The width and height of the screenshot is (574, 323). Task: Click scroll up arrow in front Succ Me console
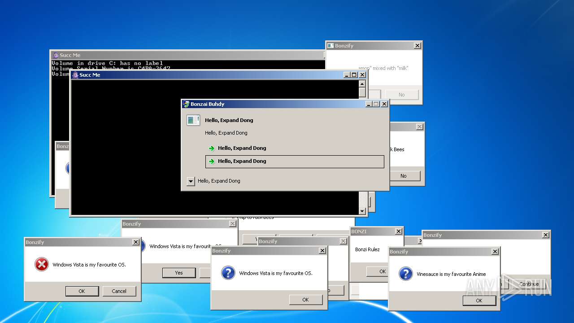pyautogui.click(x=362, y=83)
